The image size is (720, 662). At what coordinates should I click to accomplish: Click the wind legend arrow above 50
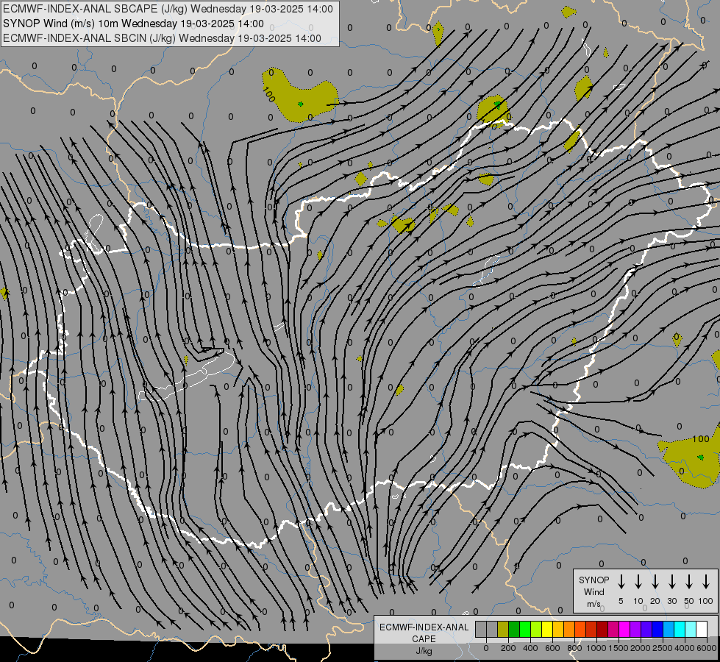coord(689,581)
